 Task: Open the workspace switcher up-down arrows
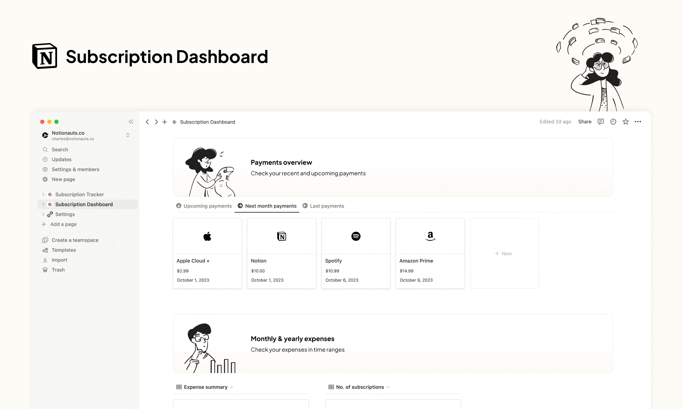click(x=128, y=135)
